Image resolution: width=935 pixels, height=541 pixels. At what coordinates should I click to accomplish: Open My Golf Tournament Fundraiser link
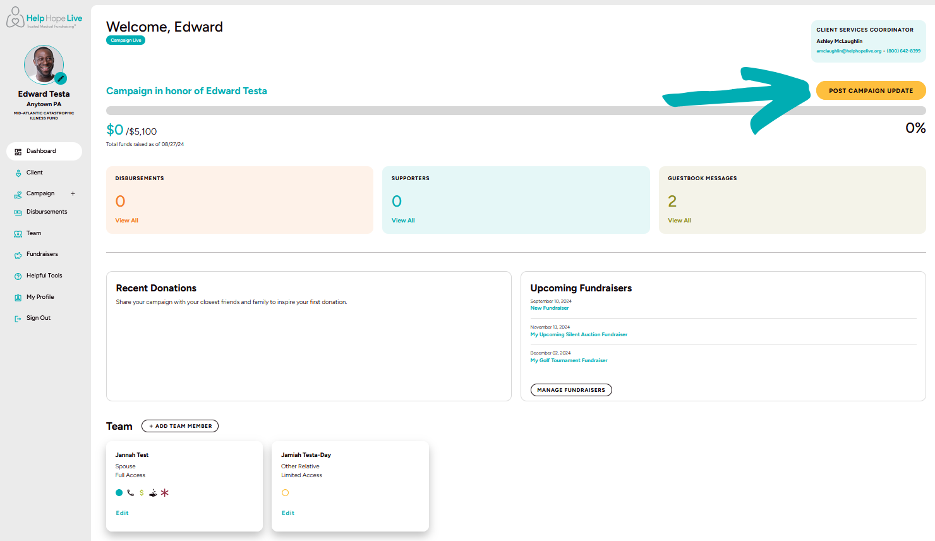pyautogui.click(x=569, y=360)
